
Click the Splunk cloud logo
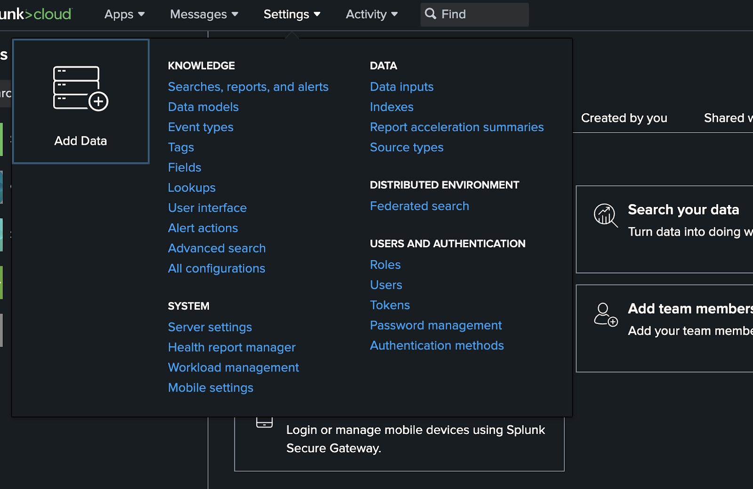click(x=35, y=14)
